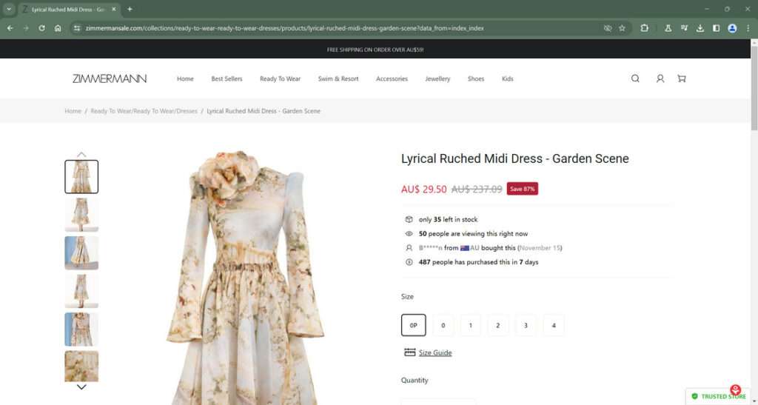This screenshot has height=405, width=758.
Task: Toggle the browser side panel icon
Action: pos(716,28)
